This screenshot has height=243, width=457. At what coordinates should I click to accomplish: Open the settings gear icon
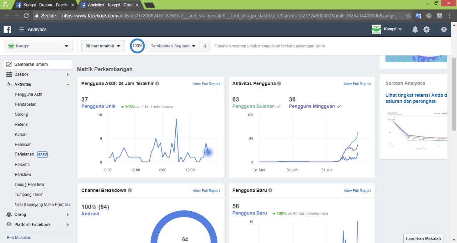[427, 30]
